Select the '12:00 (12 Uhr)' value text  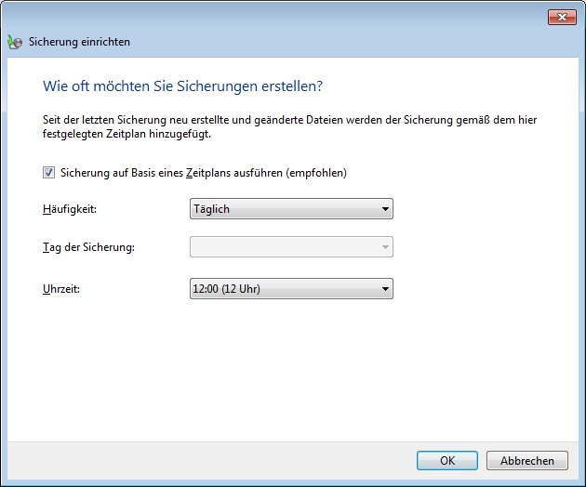tap(226, 289)
